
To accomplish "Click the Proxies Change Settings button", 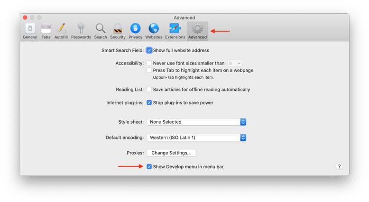I will click(171, 153).
